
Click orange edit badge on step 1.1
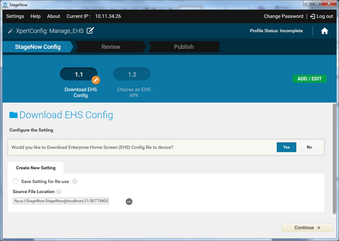[96, 80]
